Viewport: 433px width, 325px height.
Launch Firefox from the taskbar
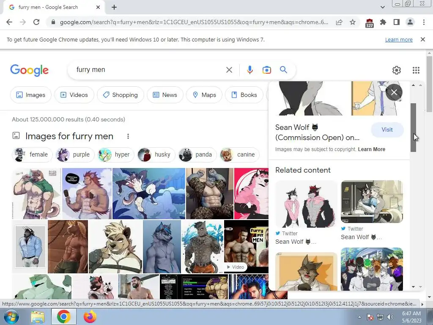90,317
